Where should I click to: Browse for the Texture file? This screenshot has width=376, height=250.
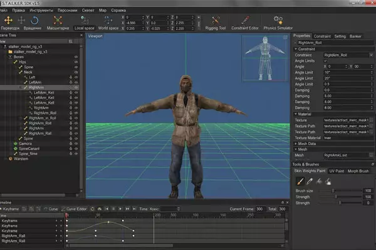pos(371,120)
